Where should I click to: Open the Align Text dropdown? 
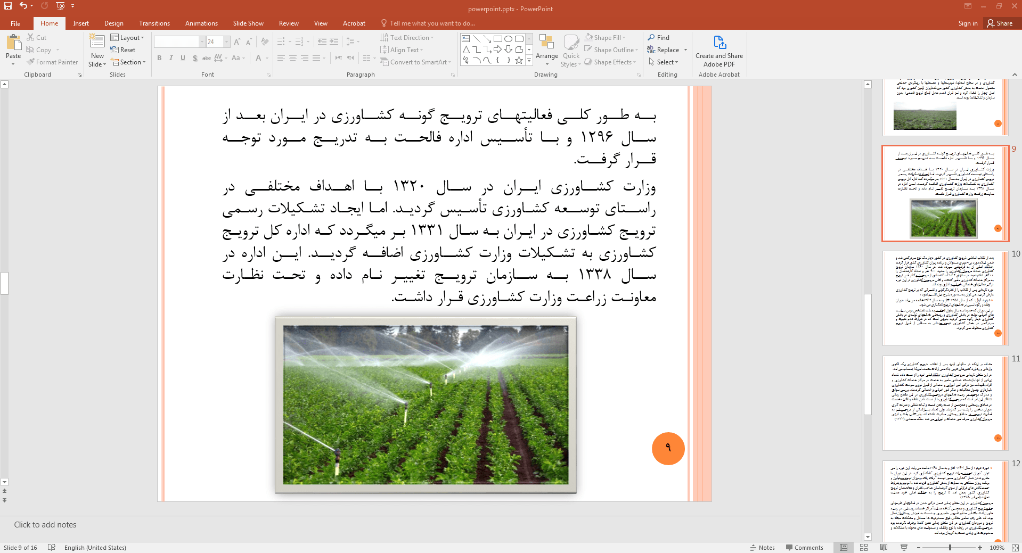(x=402, y=50)
